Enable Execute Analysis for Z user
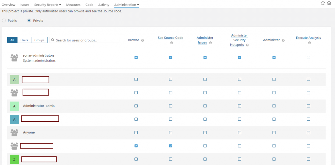Screen dimensions: 335x165 309,159
